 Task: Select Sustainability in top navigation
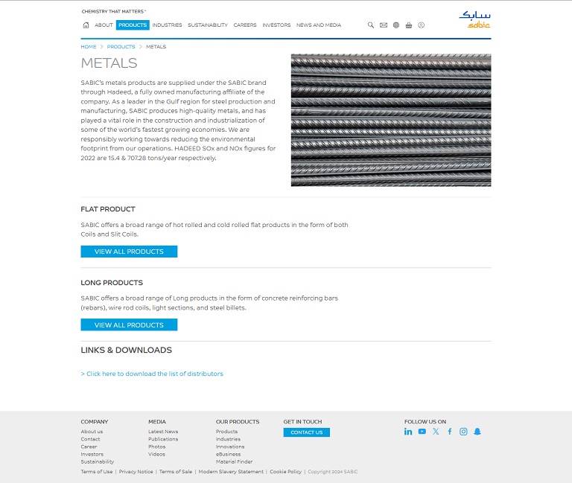point(208,25)
